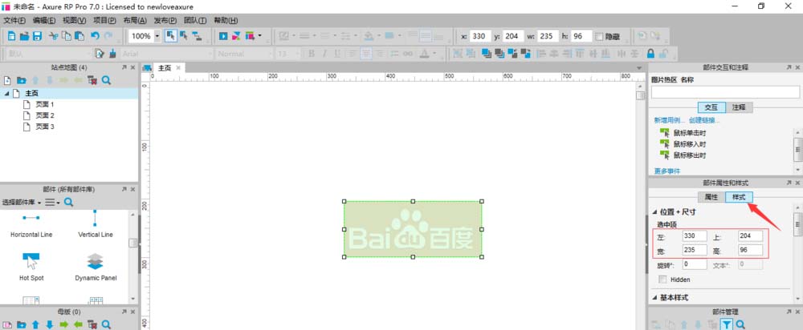Click the 图片热区 名称 input field

(x=725, y=92)
